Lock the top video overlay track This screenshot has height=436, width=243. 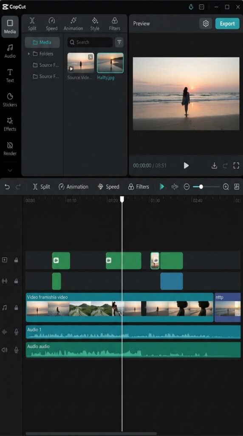[x=16, y=260]
